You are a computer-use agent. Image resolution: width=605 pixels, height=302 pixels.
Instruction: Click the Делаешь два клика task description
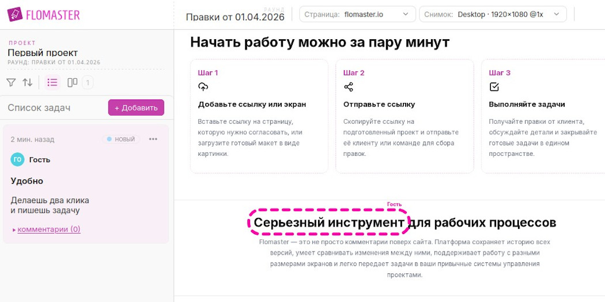click(x=50, y=205)
